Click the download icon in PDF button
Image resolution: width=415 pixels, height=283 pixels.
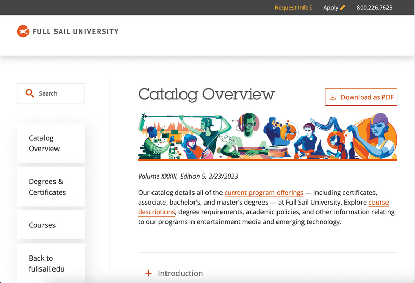pos(333,97)
